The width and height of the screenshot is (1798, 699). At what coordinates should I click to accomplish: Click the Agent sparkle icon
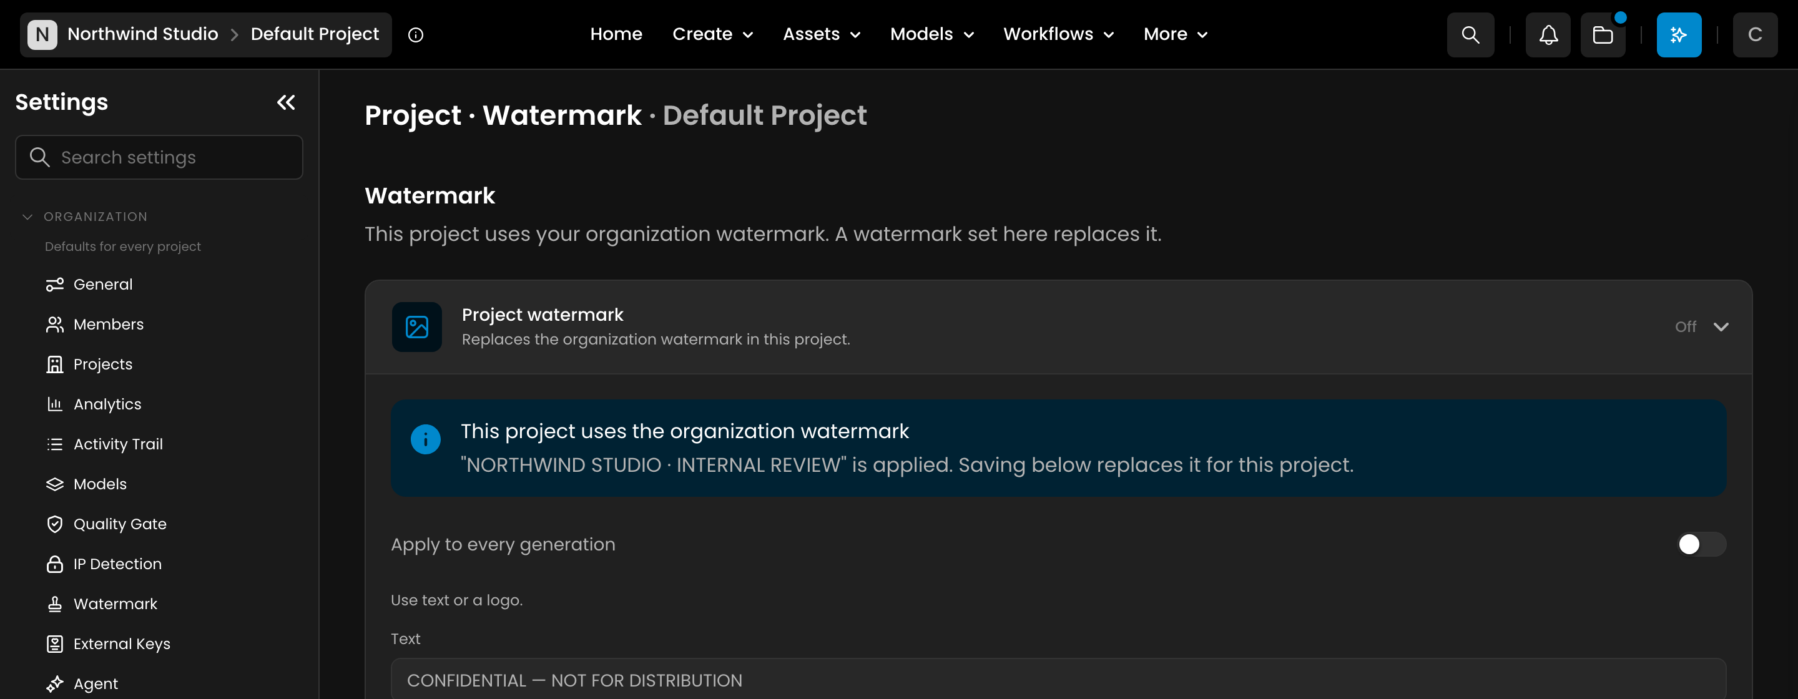coord(54,683)
